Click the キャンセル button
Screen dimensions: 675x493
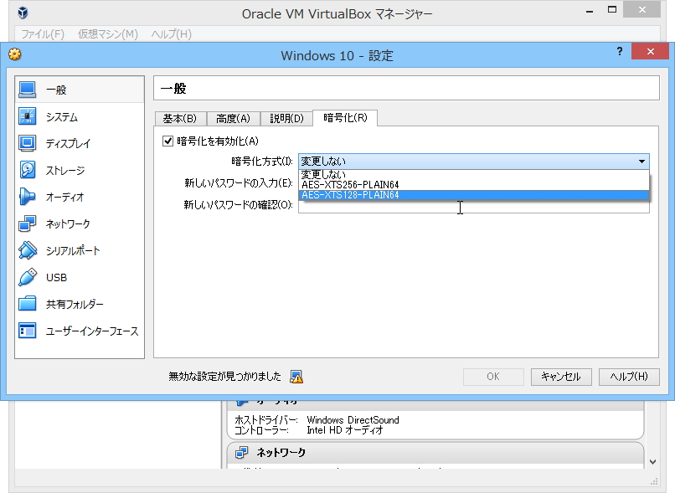561,377
